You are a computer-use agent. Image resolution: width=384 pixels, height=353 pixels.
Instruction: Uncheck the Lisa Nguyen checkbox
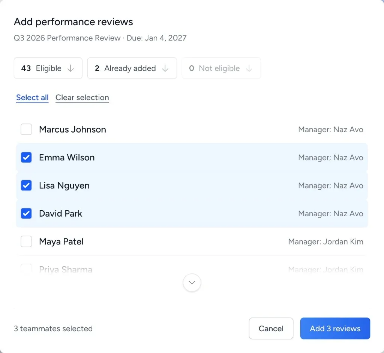pos(26,186)
